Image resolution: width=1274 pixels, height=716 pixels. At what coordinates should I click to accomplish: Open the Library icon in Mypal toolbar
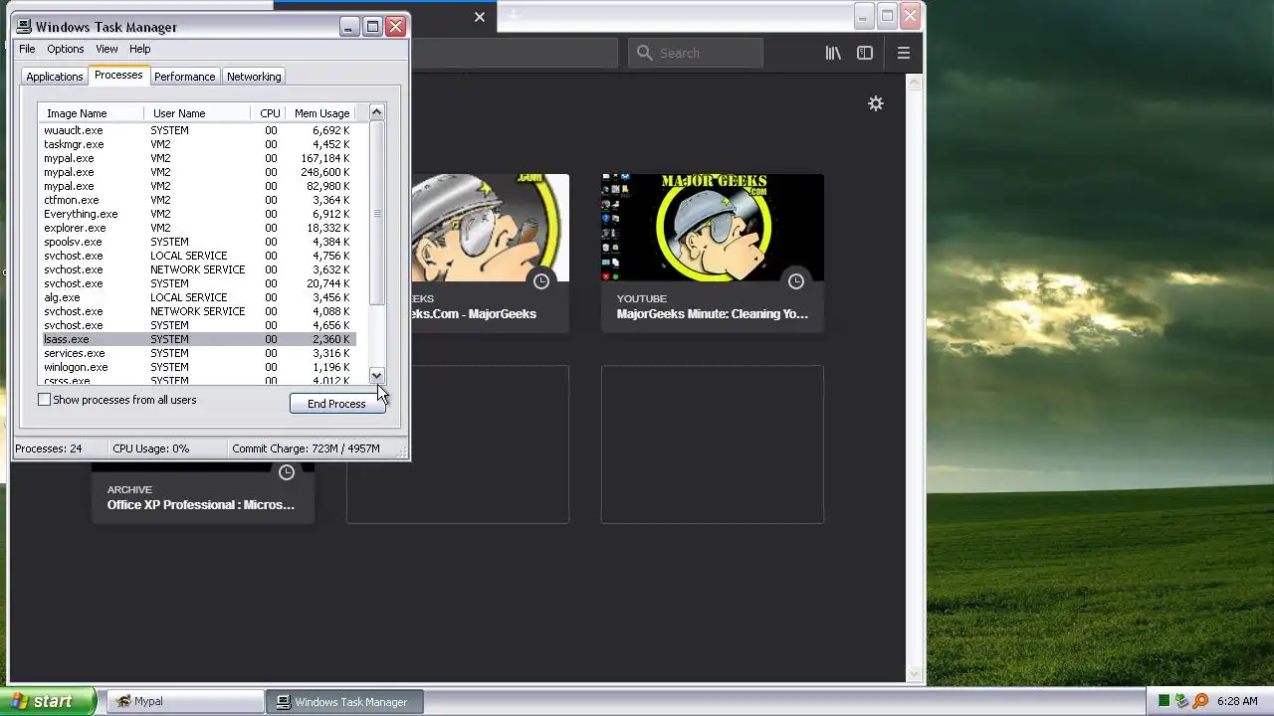833,53
